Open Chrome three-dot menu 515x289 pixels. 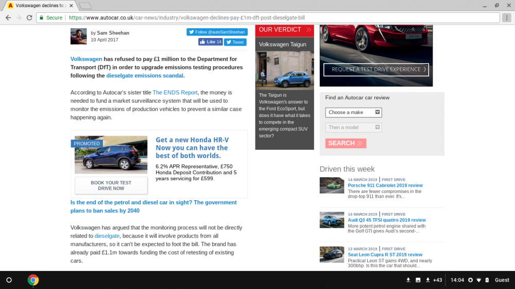click(x=507, y=17)
